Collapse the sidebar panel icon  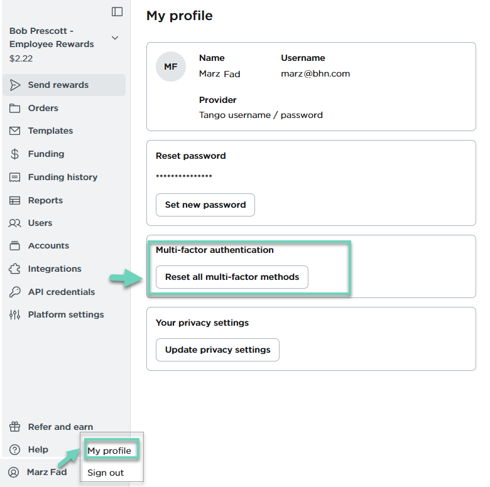tap(117, 11)
